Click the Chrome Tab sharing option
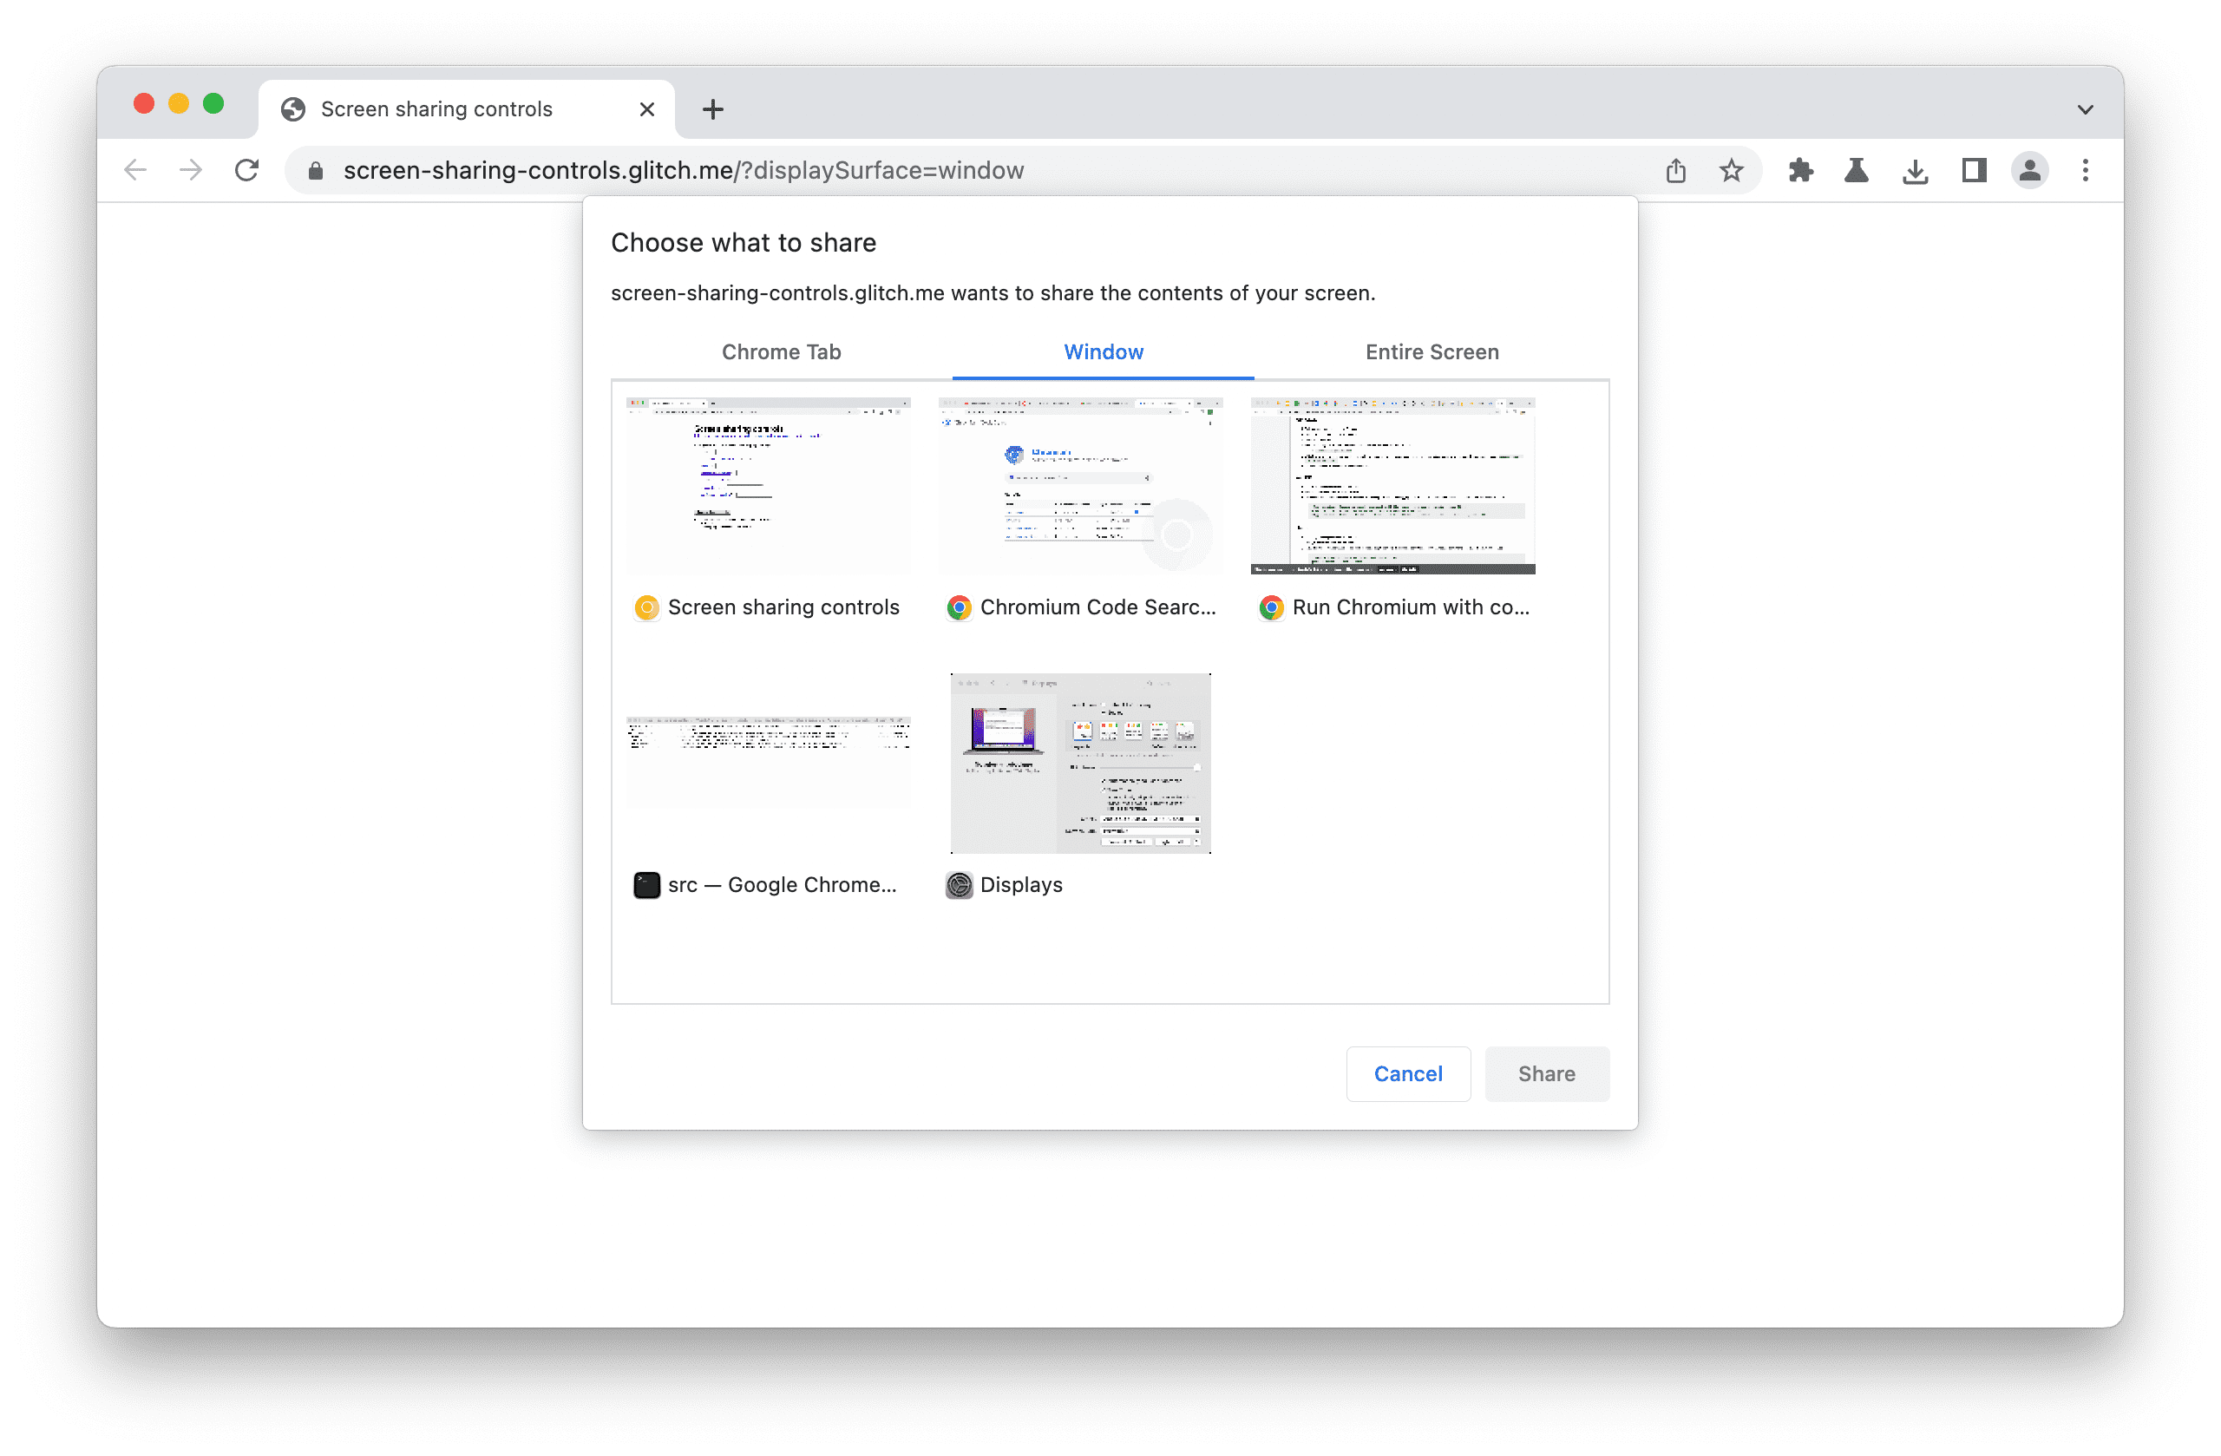The height and width of the screenshot is (1456, 2221). (782, 351)
